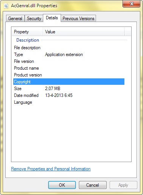Click the 2,07 MB size value

coord(53,89)
